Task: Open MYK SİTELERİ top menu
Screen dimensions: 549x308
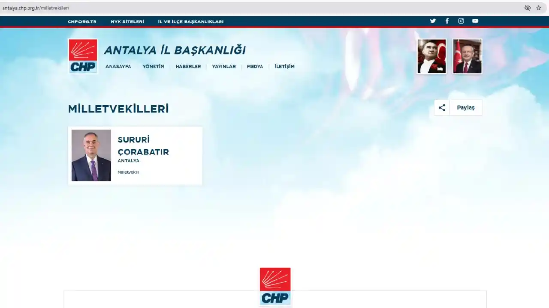Action: click(x=127, y=21)
